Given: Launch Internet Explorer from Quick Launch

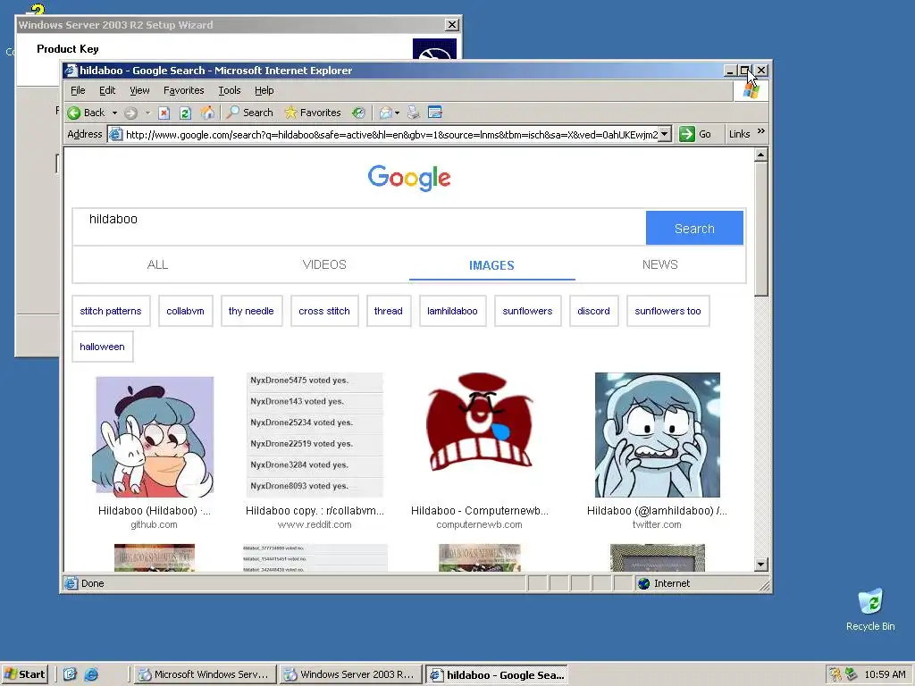Looking at the screenshot, I should click(92, 674).
